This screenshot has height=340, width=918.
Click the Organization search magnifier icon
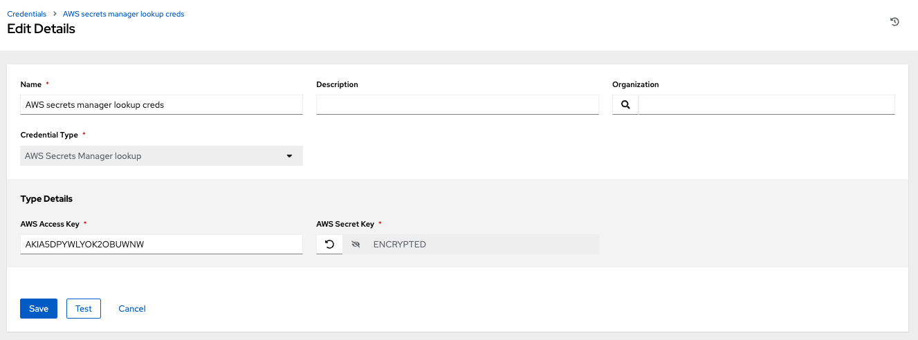tap(625, 105)
